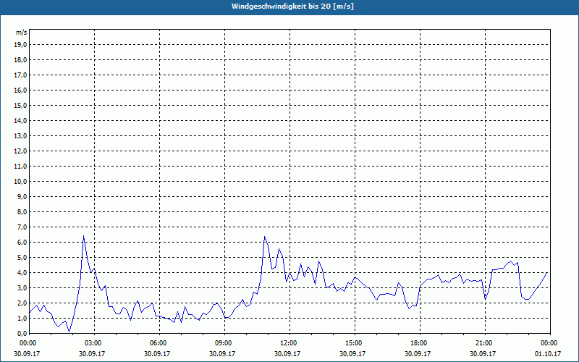Click the '3,0' y-axis value
This screenshot has width=579, height=362.
(x=22, y=287)
